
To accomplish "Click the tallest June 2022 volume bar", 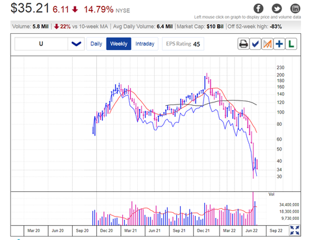I will coord(253,209).
